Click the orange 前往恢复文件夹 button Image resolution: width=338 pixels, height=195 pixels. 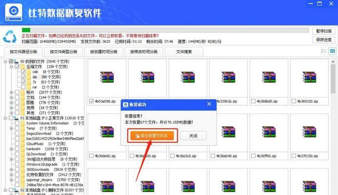[152, 136]
